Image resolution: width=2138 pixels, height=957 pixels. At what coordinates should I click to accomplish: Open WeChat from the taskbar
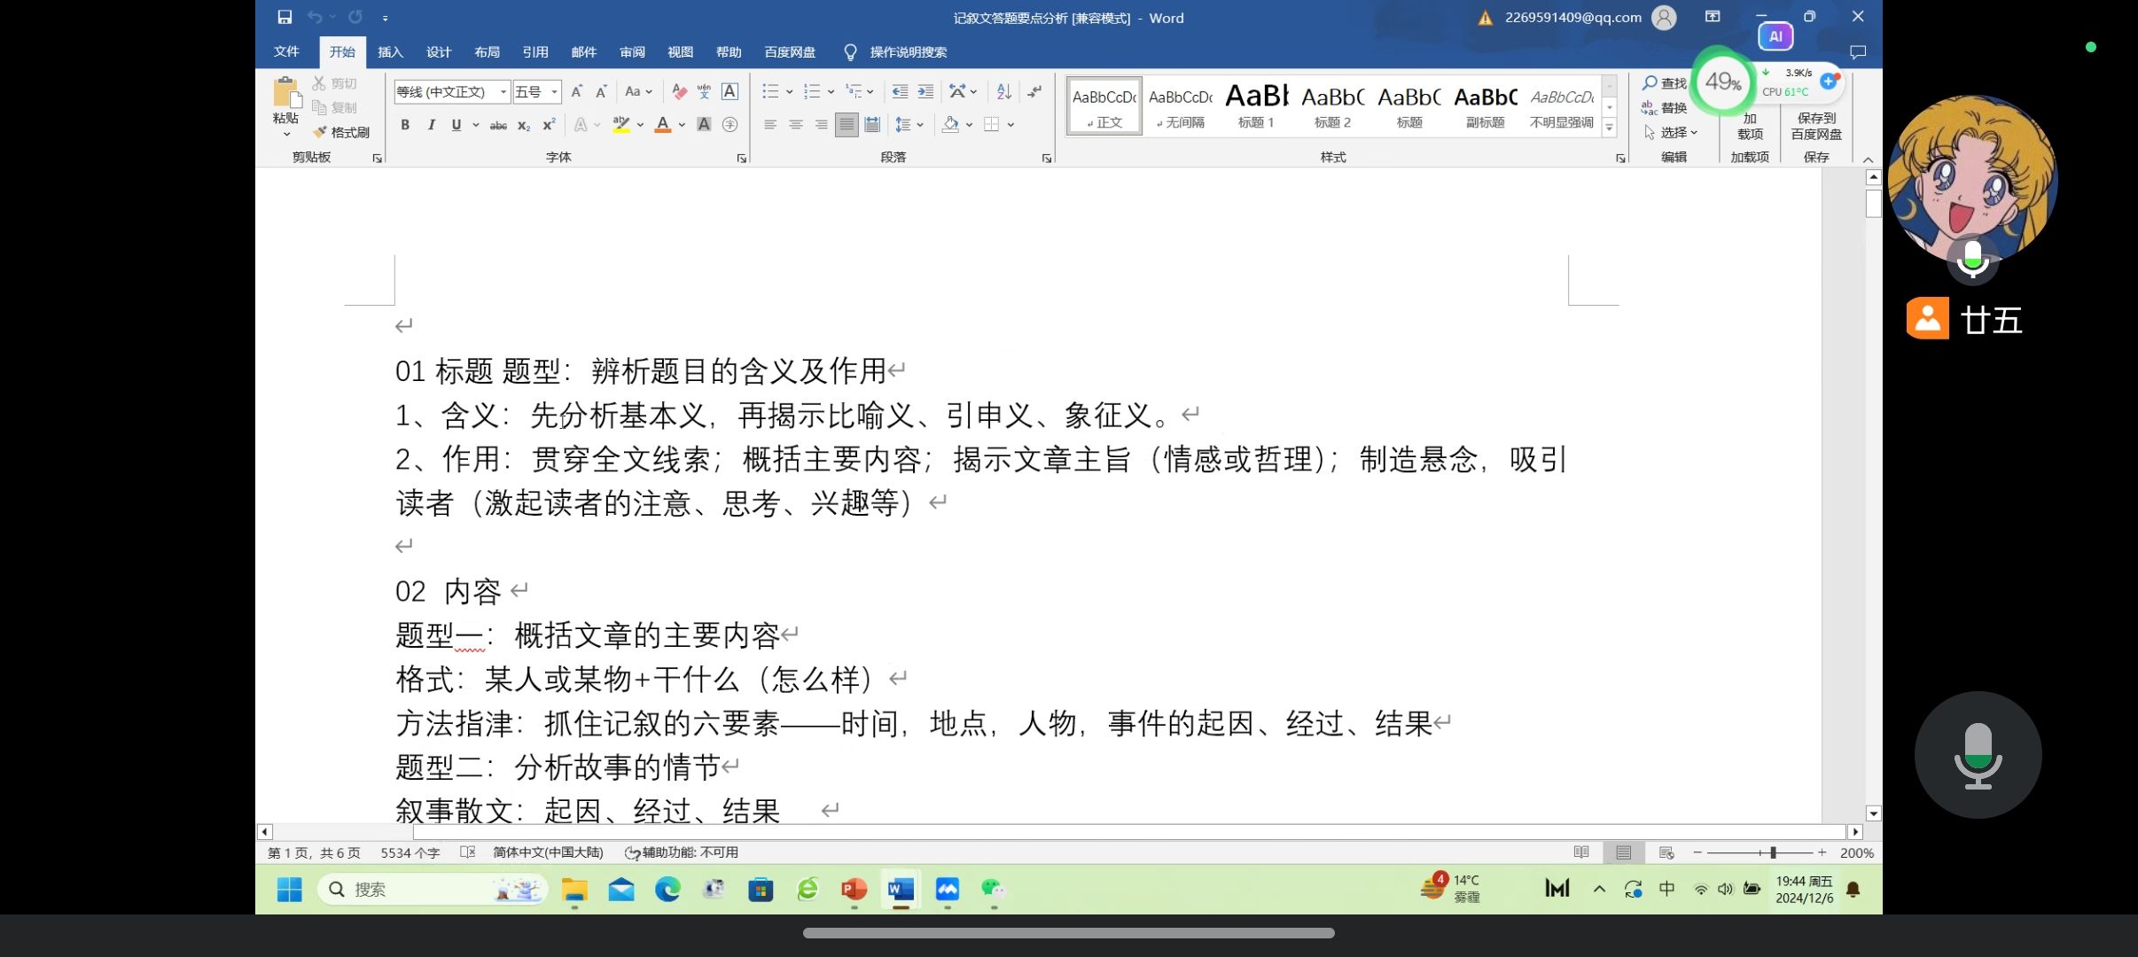coord(993,889)
